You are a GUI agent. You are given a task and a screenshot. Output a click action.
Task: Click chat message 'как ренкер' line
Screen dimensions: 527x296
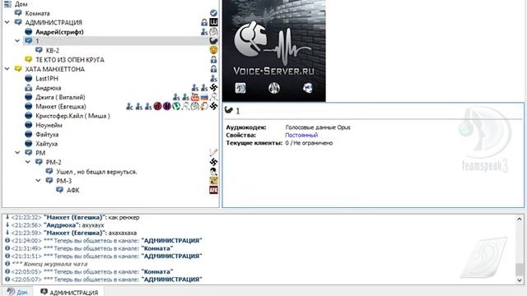pyautogui.click(x=72, y=217)
